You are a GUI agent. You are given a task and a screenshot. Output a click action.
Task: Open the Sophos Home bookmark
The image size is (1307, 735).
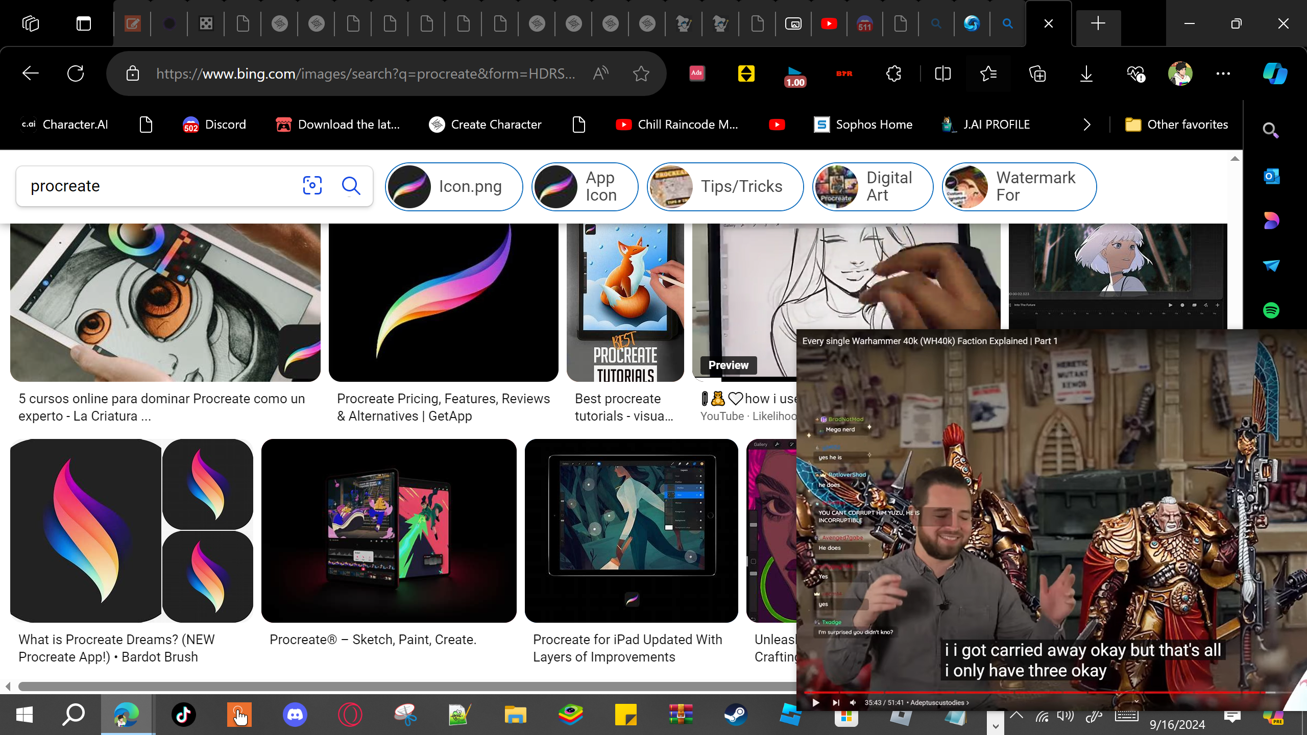863,125
